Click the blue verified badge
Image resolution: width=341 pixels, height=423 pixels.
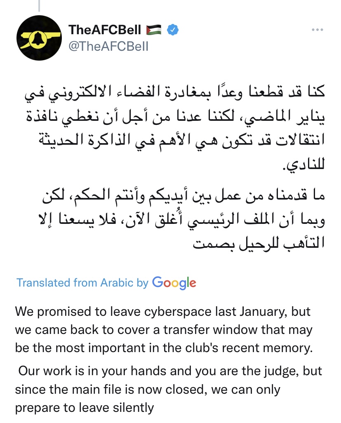pyautogui.click(x=173, y=30)
